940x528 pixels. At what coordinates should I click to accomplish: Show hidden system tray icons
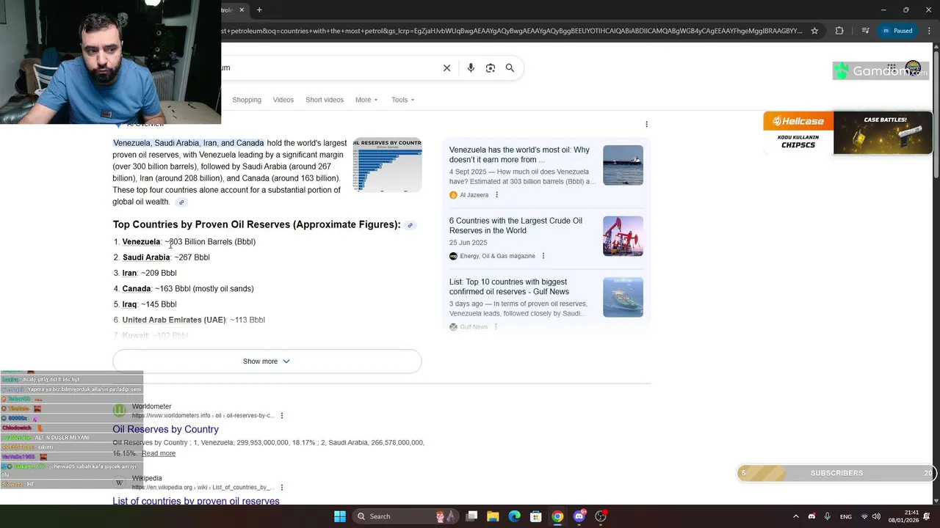point(795,516)
